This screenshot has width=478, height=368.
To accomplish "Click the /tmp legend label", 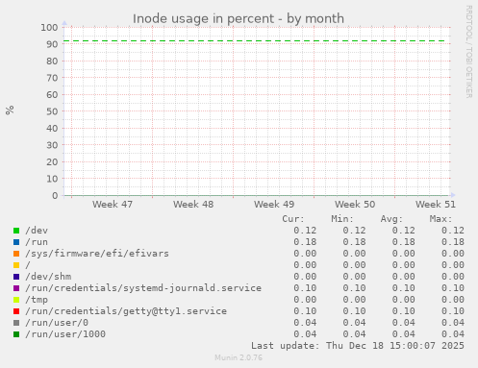I will 37,300.
